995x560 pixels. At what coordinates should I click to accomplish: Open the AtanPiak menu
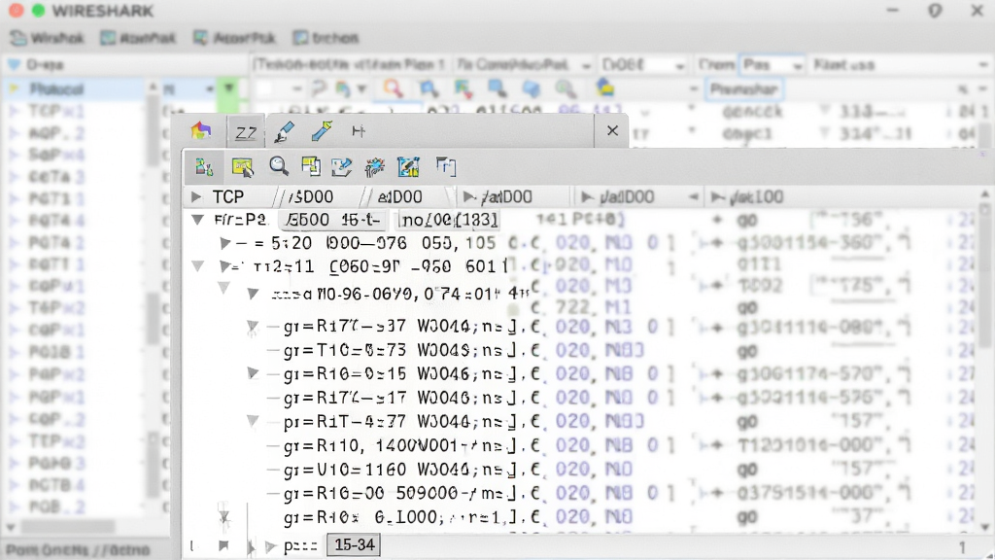click(x=138, y=38)
